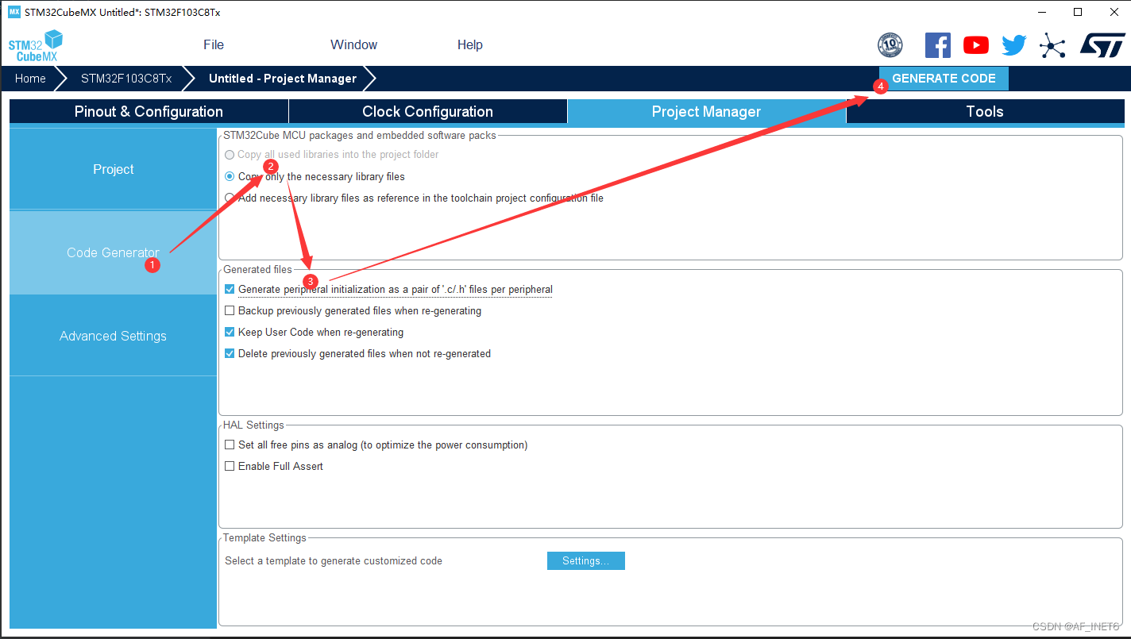1131x639 pixels.
Task: Click the MX app icon in title bar
Action: pyautogui.click(x=14, y=12)
